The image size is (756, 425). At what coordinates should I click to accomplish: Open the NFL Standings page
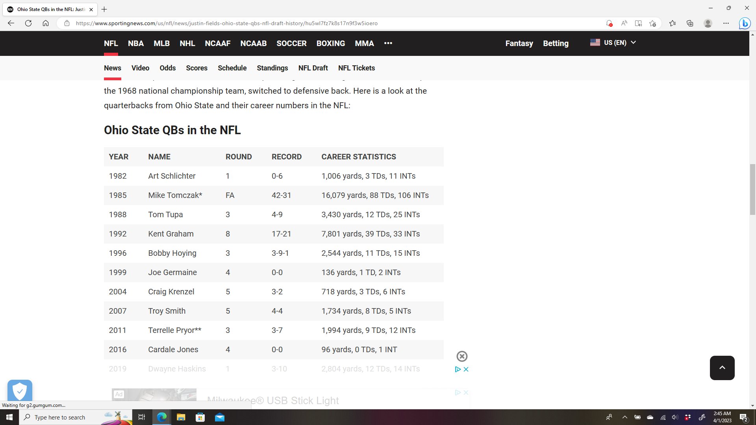click(272, 68)
